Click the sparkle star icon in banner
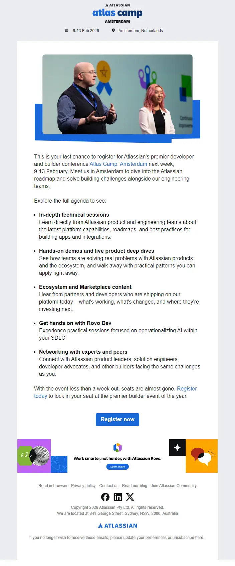 pos(177,448)
